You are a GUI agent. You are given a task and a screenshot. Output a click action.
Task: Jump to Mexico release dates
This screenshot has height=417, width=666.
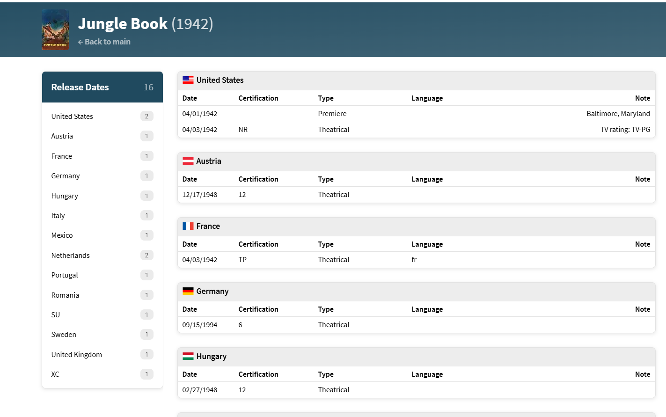62,235
